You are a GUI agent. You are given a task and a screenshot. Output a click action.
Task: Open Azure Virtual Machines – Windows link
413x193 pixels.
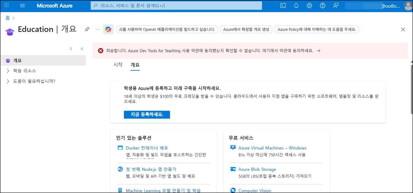[x=273, y=148]
